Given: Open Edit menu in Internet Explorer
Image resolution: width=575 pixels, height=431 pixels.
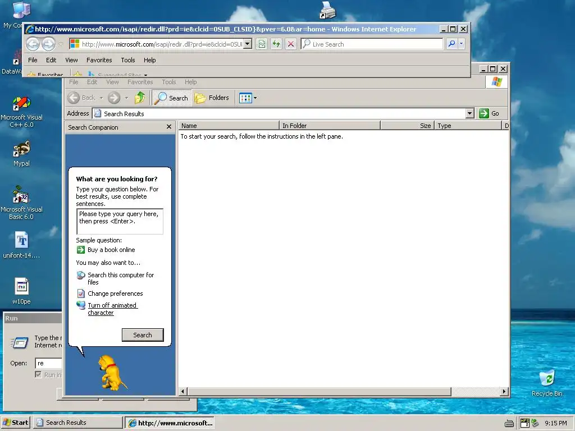Looking at the screenshot, I should point(51,60).
